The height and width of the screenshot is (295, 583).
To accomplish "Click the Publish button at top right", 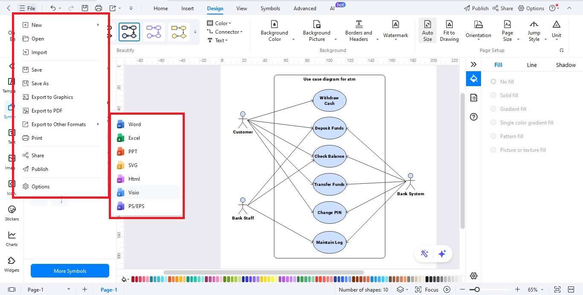I will pos(476,8).
